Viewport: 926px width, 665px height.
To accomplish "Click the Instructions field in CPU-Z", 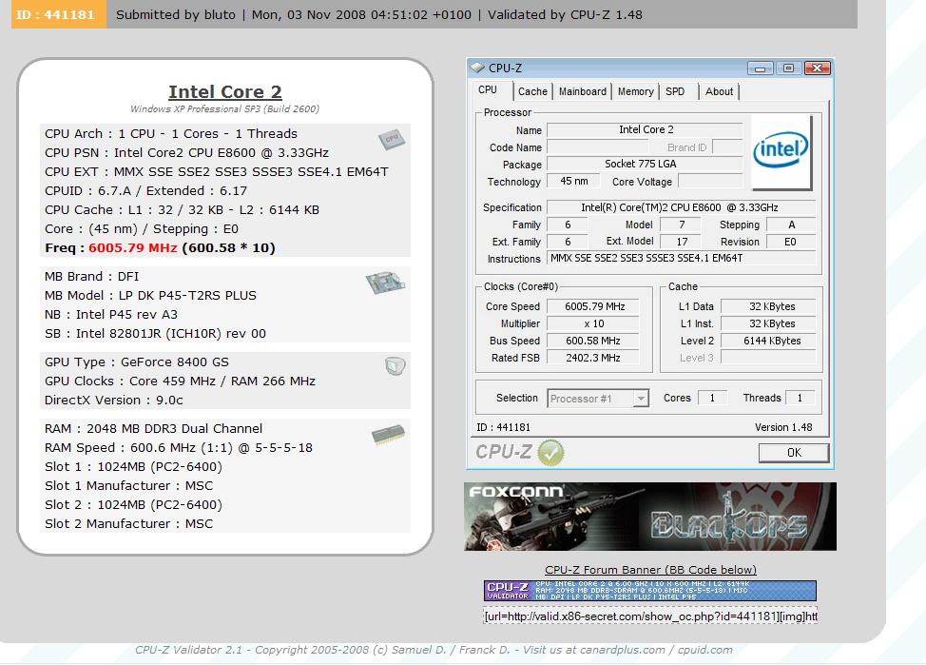I will pos(682,259).
